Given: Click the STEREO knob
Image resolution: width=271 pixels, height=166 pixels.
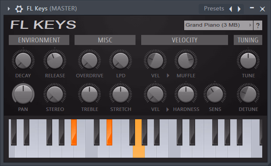Looking at the screenshot, I should [55, 94].
